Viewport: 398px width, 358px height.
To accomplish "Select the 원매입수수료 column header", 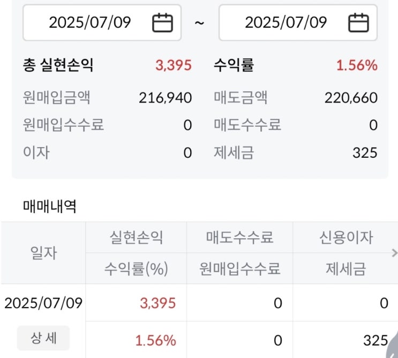I will coord(239,268).
